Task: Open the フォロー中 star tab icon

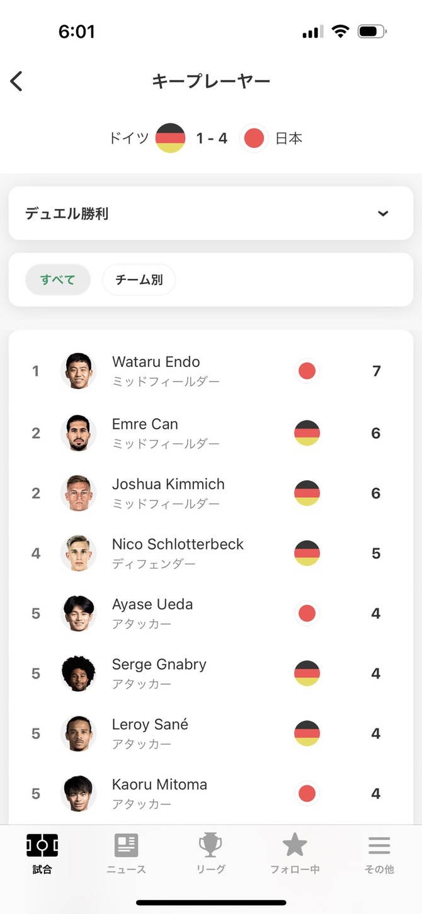Action: tap(295, 845)
